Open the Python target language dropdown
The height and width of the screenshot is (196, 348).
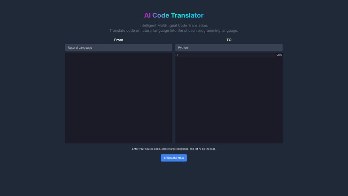(x=229, y=47)
